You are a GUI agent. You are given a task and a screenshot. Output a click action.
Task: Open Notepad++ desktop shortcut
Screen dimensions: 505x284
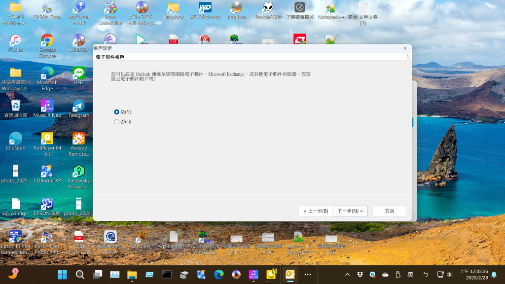tap(331, 8)
